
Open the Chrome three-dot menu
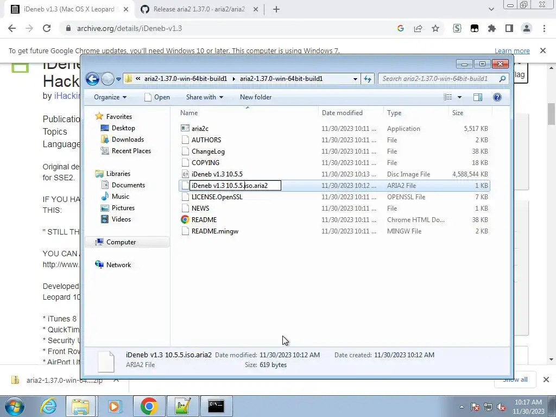pyautogui.click(x=544, y=28)
